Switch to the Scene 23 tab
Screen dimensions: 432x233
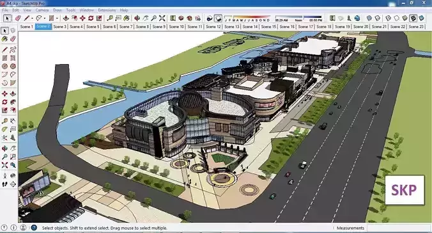(416, 26)
